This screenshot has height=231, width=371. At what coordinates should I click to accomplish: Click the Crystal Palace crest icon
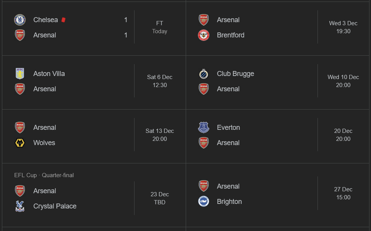pyautogui.click(x=20, y=206)
